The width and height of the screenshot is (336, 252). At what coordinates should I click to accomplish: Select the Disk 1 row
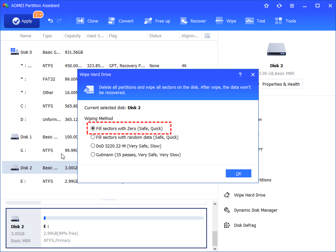(39, 137)
